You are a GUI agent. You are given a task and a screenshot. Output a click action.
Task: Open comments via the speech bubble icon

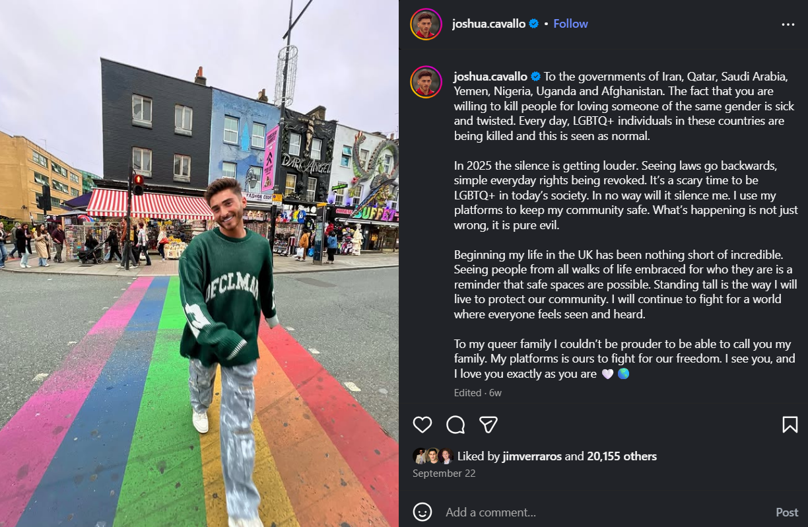tap(455, 424)
